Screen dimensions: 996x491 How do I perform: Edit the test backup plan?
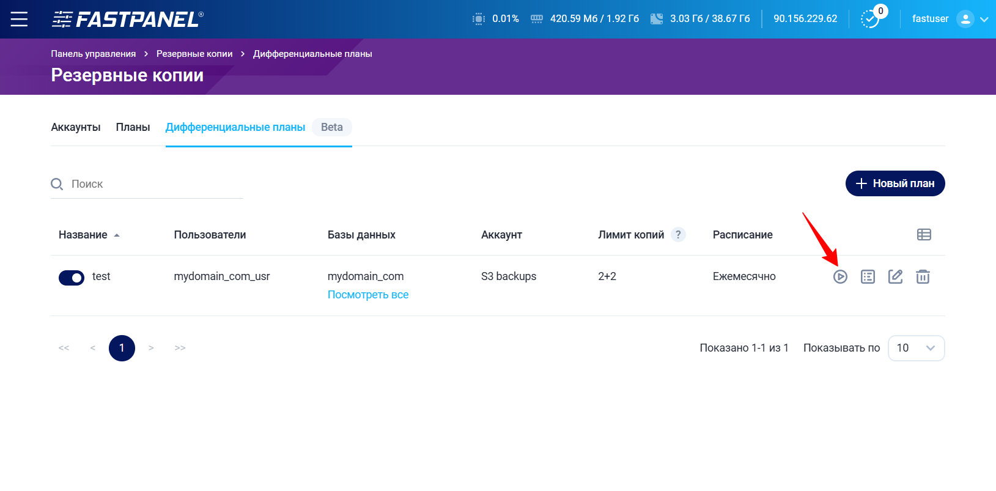pos(895,277)
